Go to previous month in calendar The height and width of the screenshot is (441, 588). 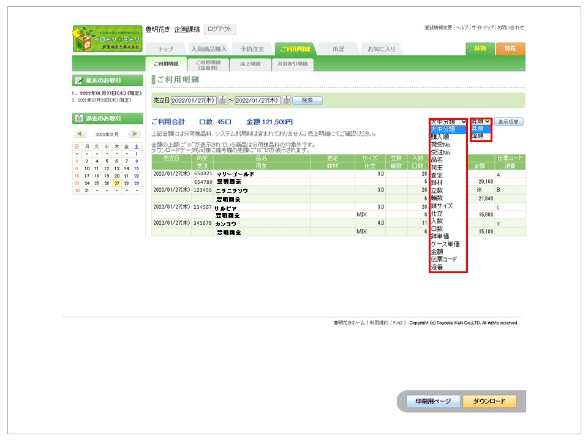[x=80, y=134]
